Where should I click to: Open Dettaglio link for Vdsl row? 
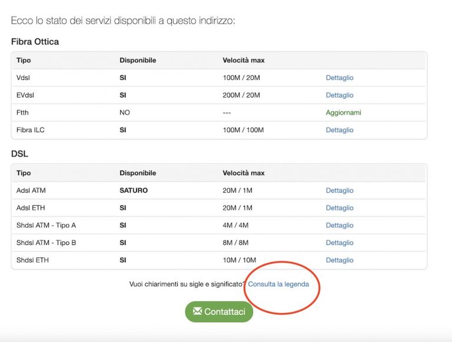point(340,78)
